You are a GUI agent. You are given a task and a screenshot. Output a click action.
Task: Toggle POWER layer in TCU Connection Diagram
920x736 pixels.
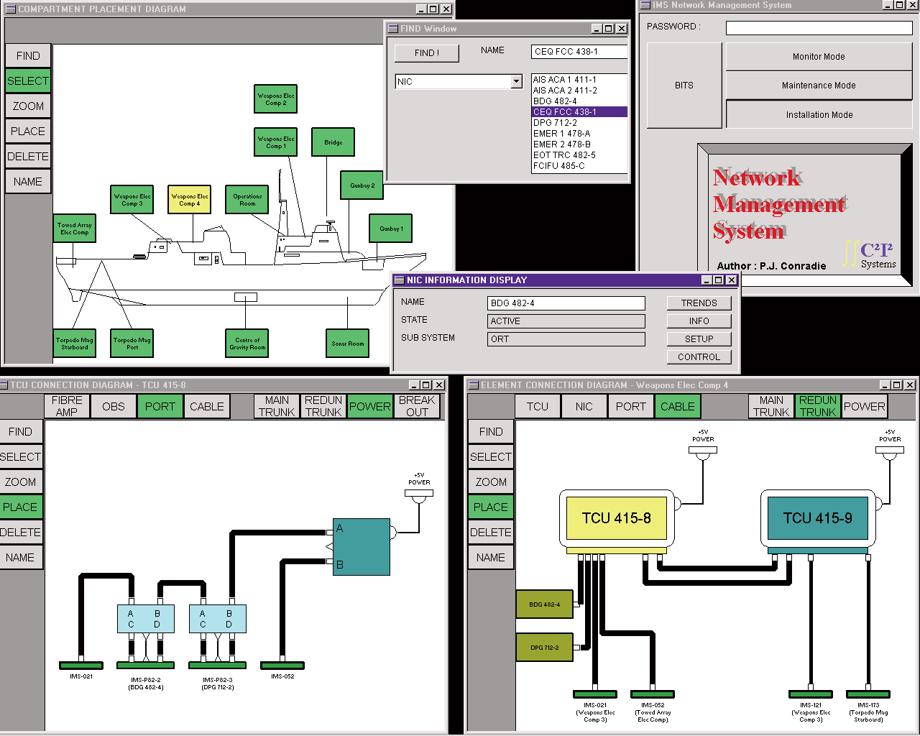pos(370,406)
